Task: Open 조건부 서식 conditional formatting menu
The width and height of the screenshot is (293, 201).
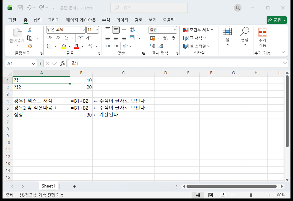Action: (198, 30)
